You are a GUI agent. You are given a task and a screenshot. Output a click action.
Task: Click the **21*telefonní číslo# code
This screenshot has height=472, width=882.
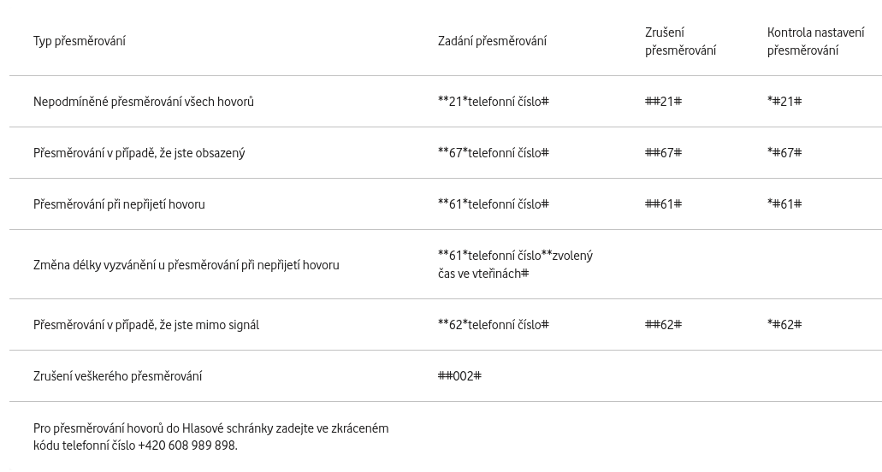coord(494,102)
